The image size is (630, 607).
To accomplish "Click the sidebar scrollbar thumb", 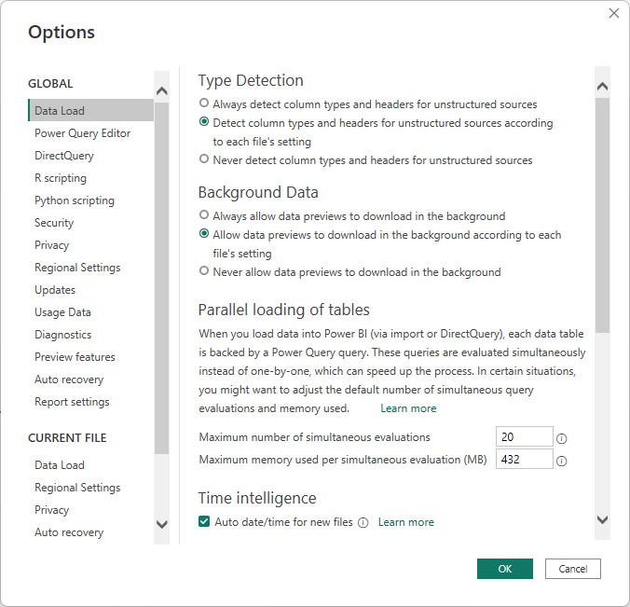I will point(162,278).
